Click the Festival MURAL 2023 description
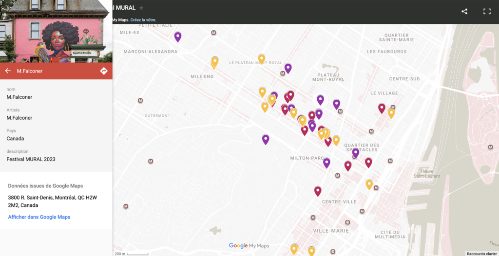 (x=31, y=159)
